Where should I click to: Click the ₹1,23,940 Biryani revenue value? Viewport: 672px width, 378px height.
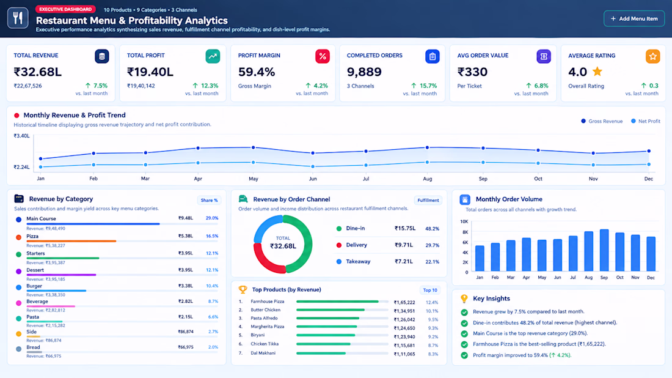tap(404, 337)
